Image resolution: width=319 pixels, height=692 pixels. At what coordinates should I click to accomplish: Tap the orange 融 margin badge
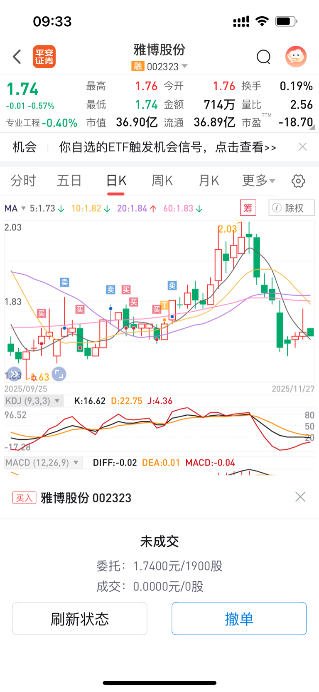pos(137,66)
